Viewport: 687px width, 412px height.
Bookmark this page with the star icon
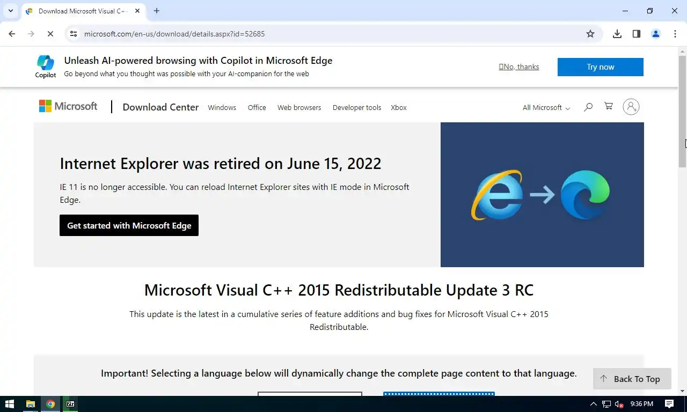(x=590, y=34)
